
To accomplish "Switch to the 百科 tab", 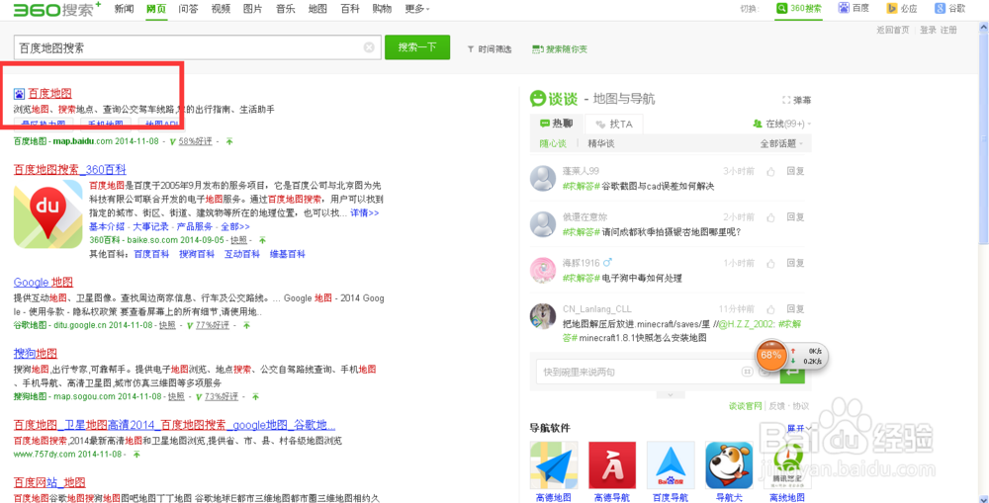I will pos(349,9).
